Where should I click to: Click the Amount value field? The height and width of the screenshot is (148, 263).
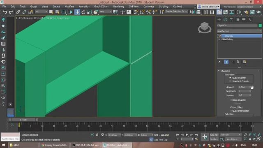click(x=244, y=87)
